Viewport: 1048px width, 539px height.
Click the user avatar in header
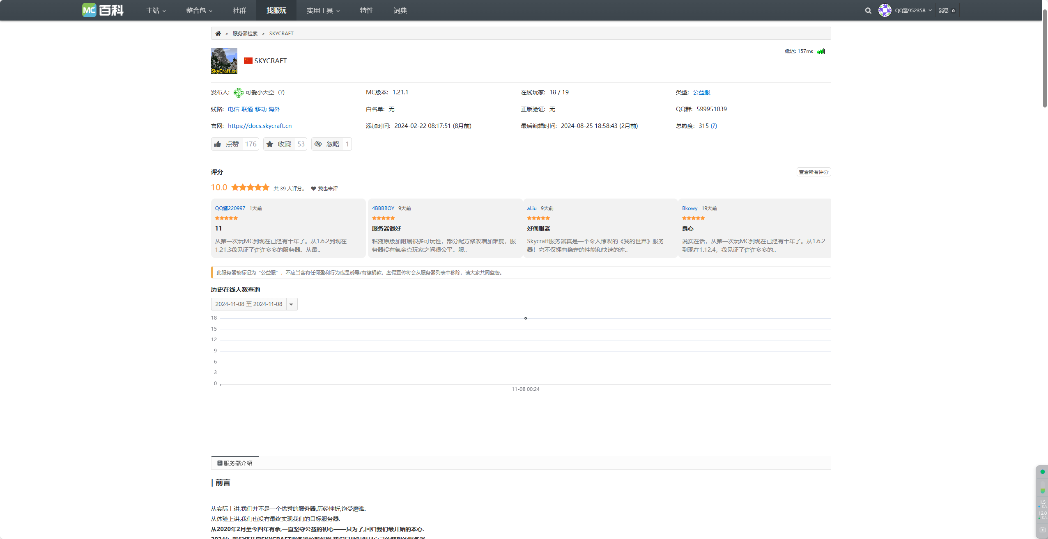tap(885, 10)
